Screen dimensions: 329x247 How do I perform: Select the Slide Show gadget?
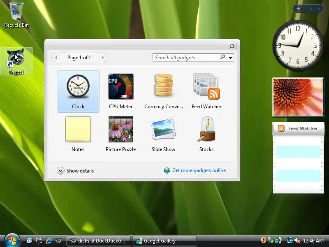point(163,134)
